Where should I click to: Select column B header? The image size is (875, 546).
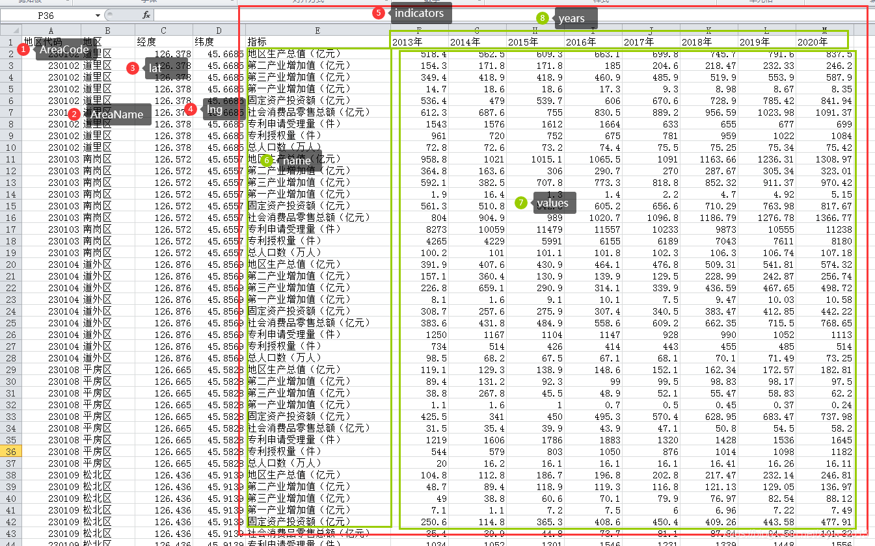pos(108,30)
